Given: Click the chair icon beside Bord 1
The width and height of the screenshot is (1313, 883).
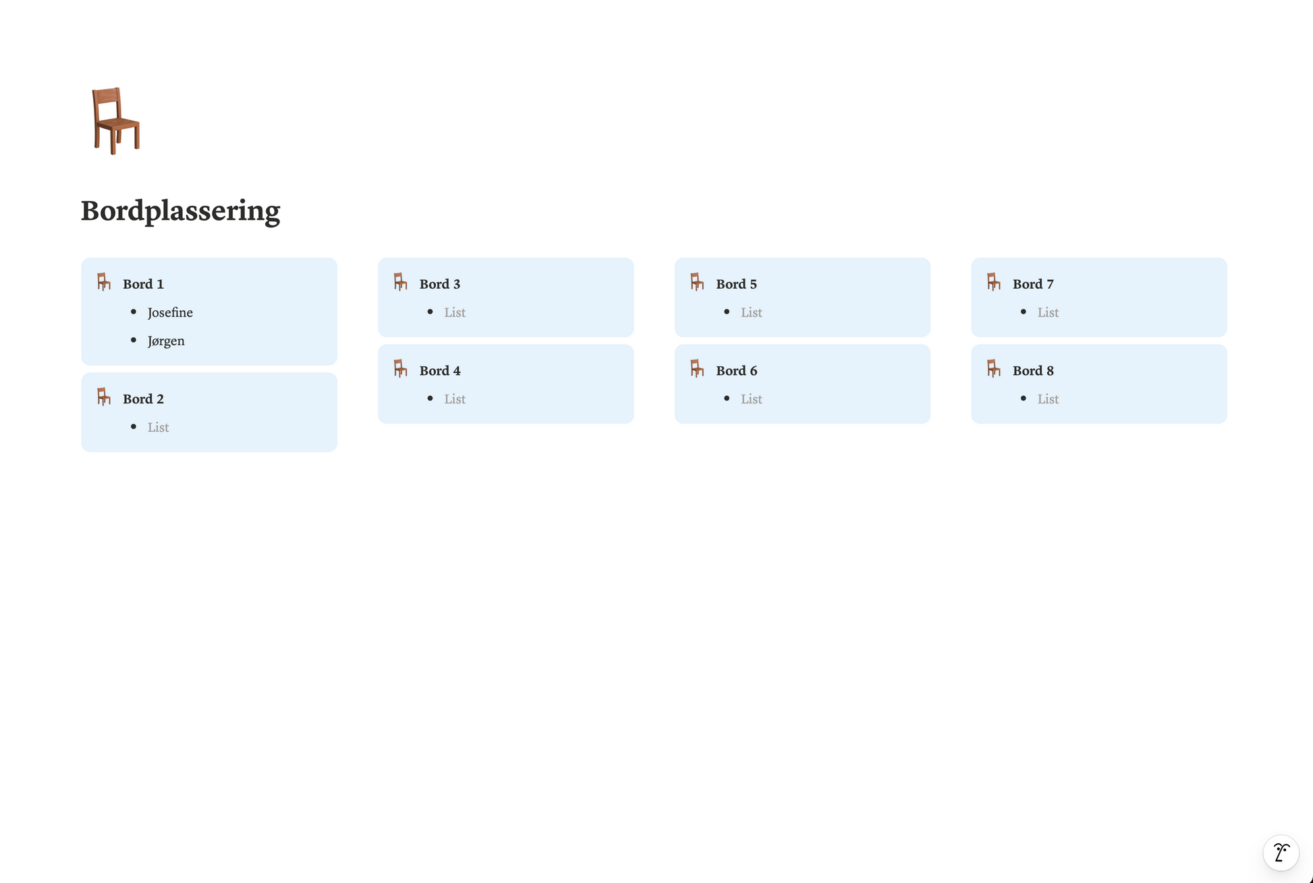Looking at the screenshot, I should (x=104, y=282).
